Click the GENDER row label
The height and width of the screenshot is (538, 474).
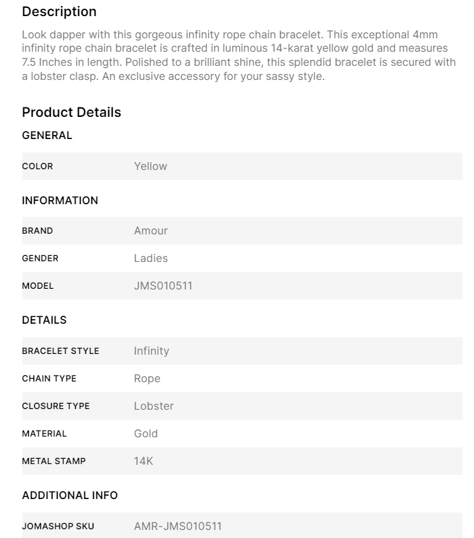point(40,259)
